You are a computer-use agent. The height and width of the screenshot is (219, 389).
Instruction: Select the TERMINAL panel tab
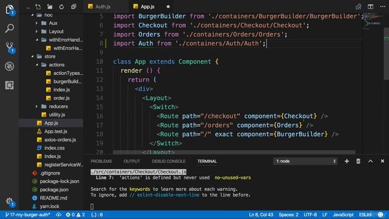point(207,161)
